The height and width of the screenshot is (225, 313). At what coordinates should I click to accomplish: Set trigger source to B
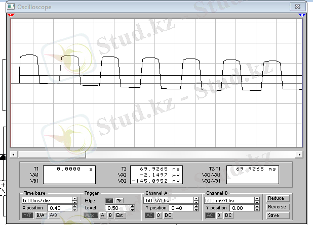click(x=110, y=215)
